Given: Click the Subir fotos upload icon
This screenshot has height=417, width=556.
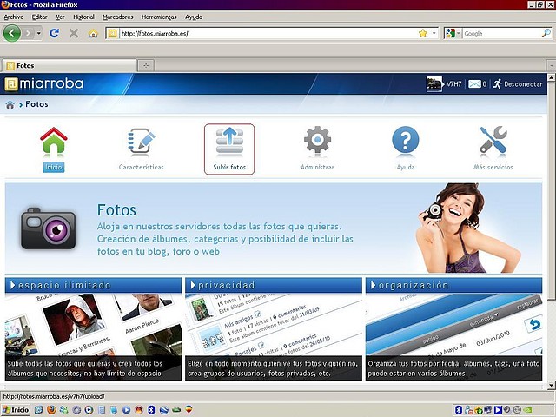Looking at the screenshot, I should (229, 141).
